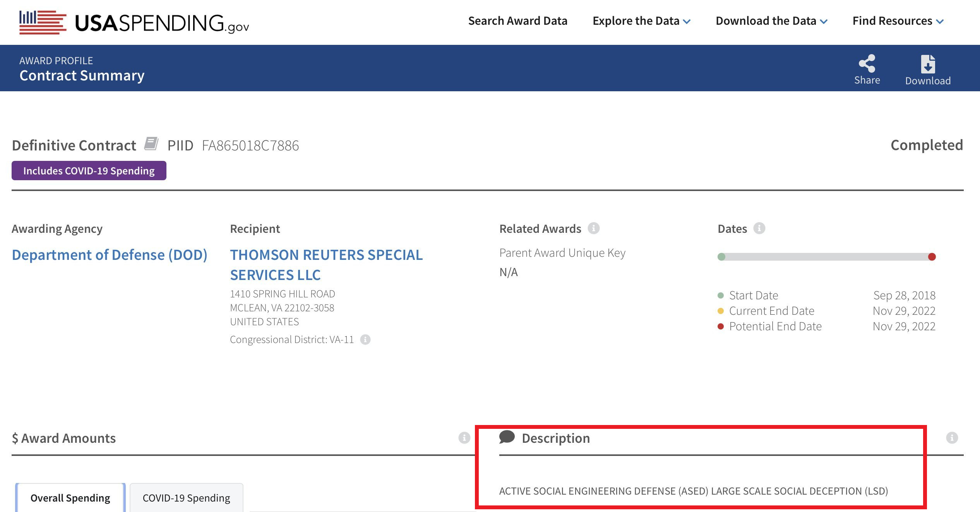The height and width of the screenshot is (512, 980).
Task: Open the Download the Data dropdown
Action: pos(771,21)
